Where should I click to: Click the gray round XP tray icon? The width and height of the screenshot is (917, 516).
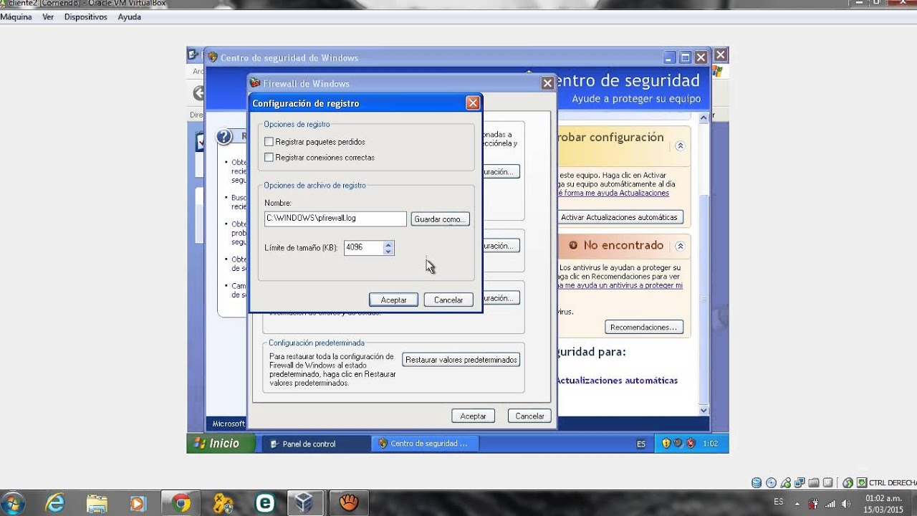[x=678, y=444]
